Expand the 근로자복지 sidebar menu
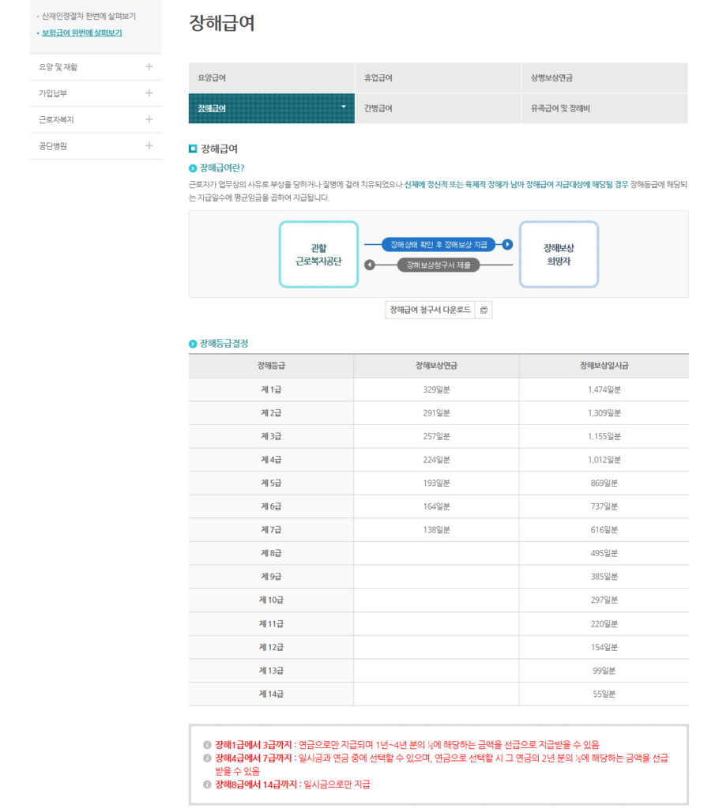 [x=149, y=119]
